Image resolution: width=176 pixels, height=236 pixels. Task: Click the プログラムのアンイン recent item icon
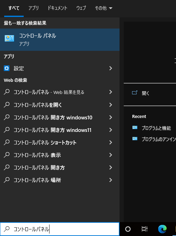point(135,139)
